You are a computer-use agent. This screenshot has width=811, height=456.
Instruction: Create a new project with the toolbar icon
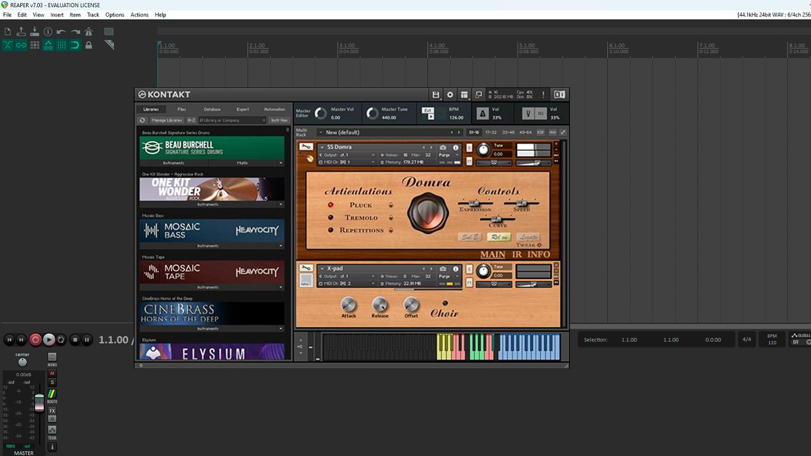click(x=8, y=31)
